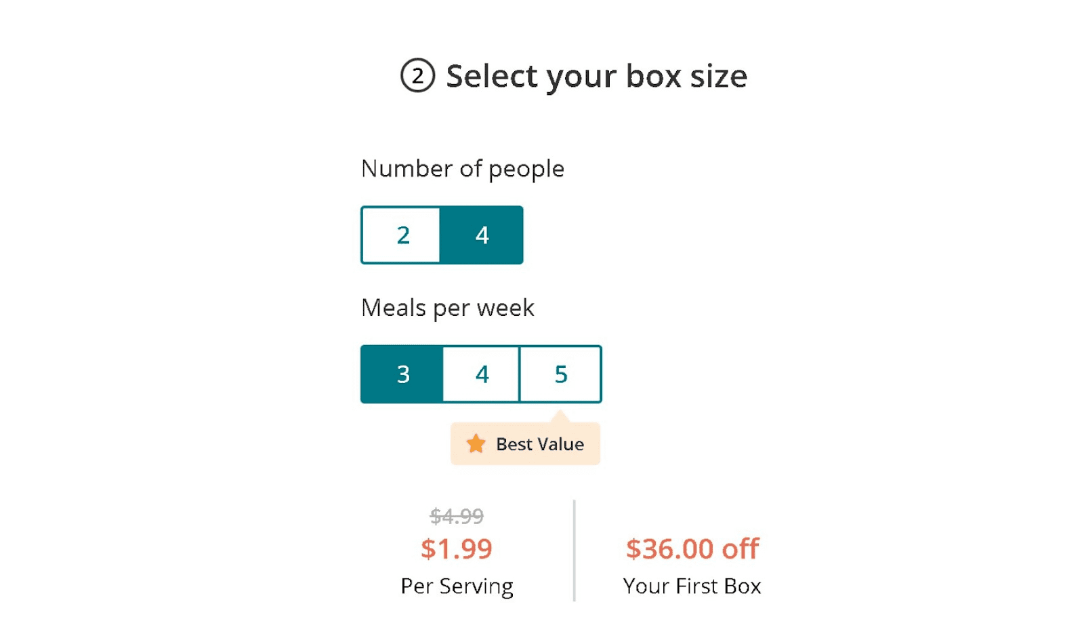Click the "Meals per week" label
The height and width of the screenshot is (640, 1084).
coord(448,308)
